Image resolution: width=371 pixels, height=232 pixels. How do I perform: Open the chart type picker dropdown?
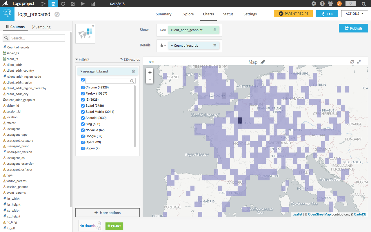(x=85, y=33)
